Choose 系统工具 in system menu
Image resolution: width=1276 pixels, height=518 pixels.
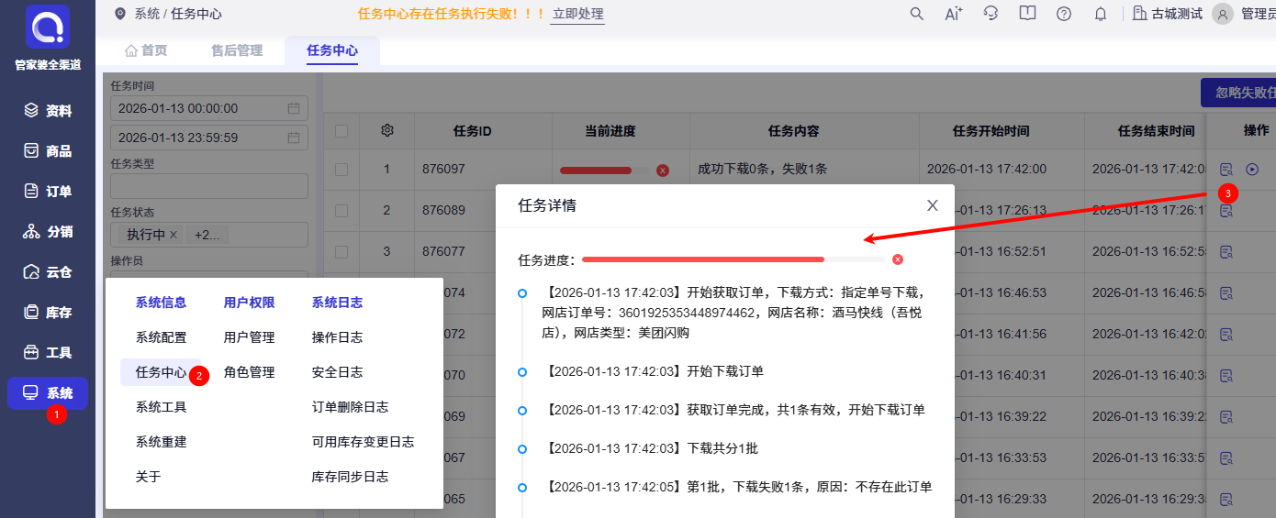pos(162,407)
